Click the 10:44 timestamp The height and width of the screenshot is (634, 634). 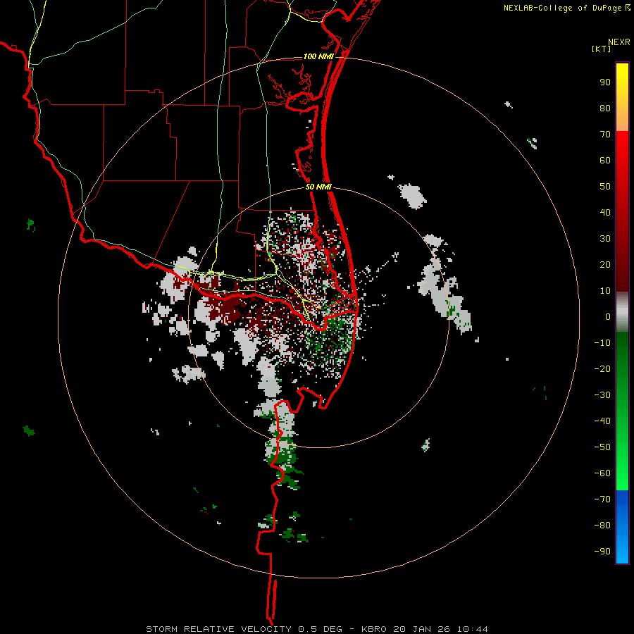[x=472, y=629]
